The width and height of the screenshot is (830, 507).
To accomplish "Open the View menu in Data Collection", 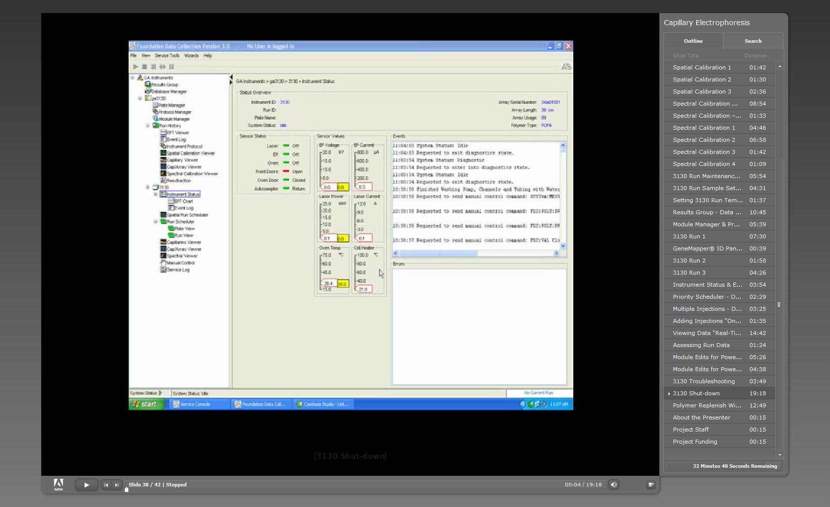I will (146, 56).
